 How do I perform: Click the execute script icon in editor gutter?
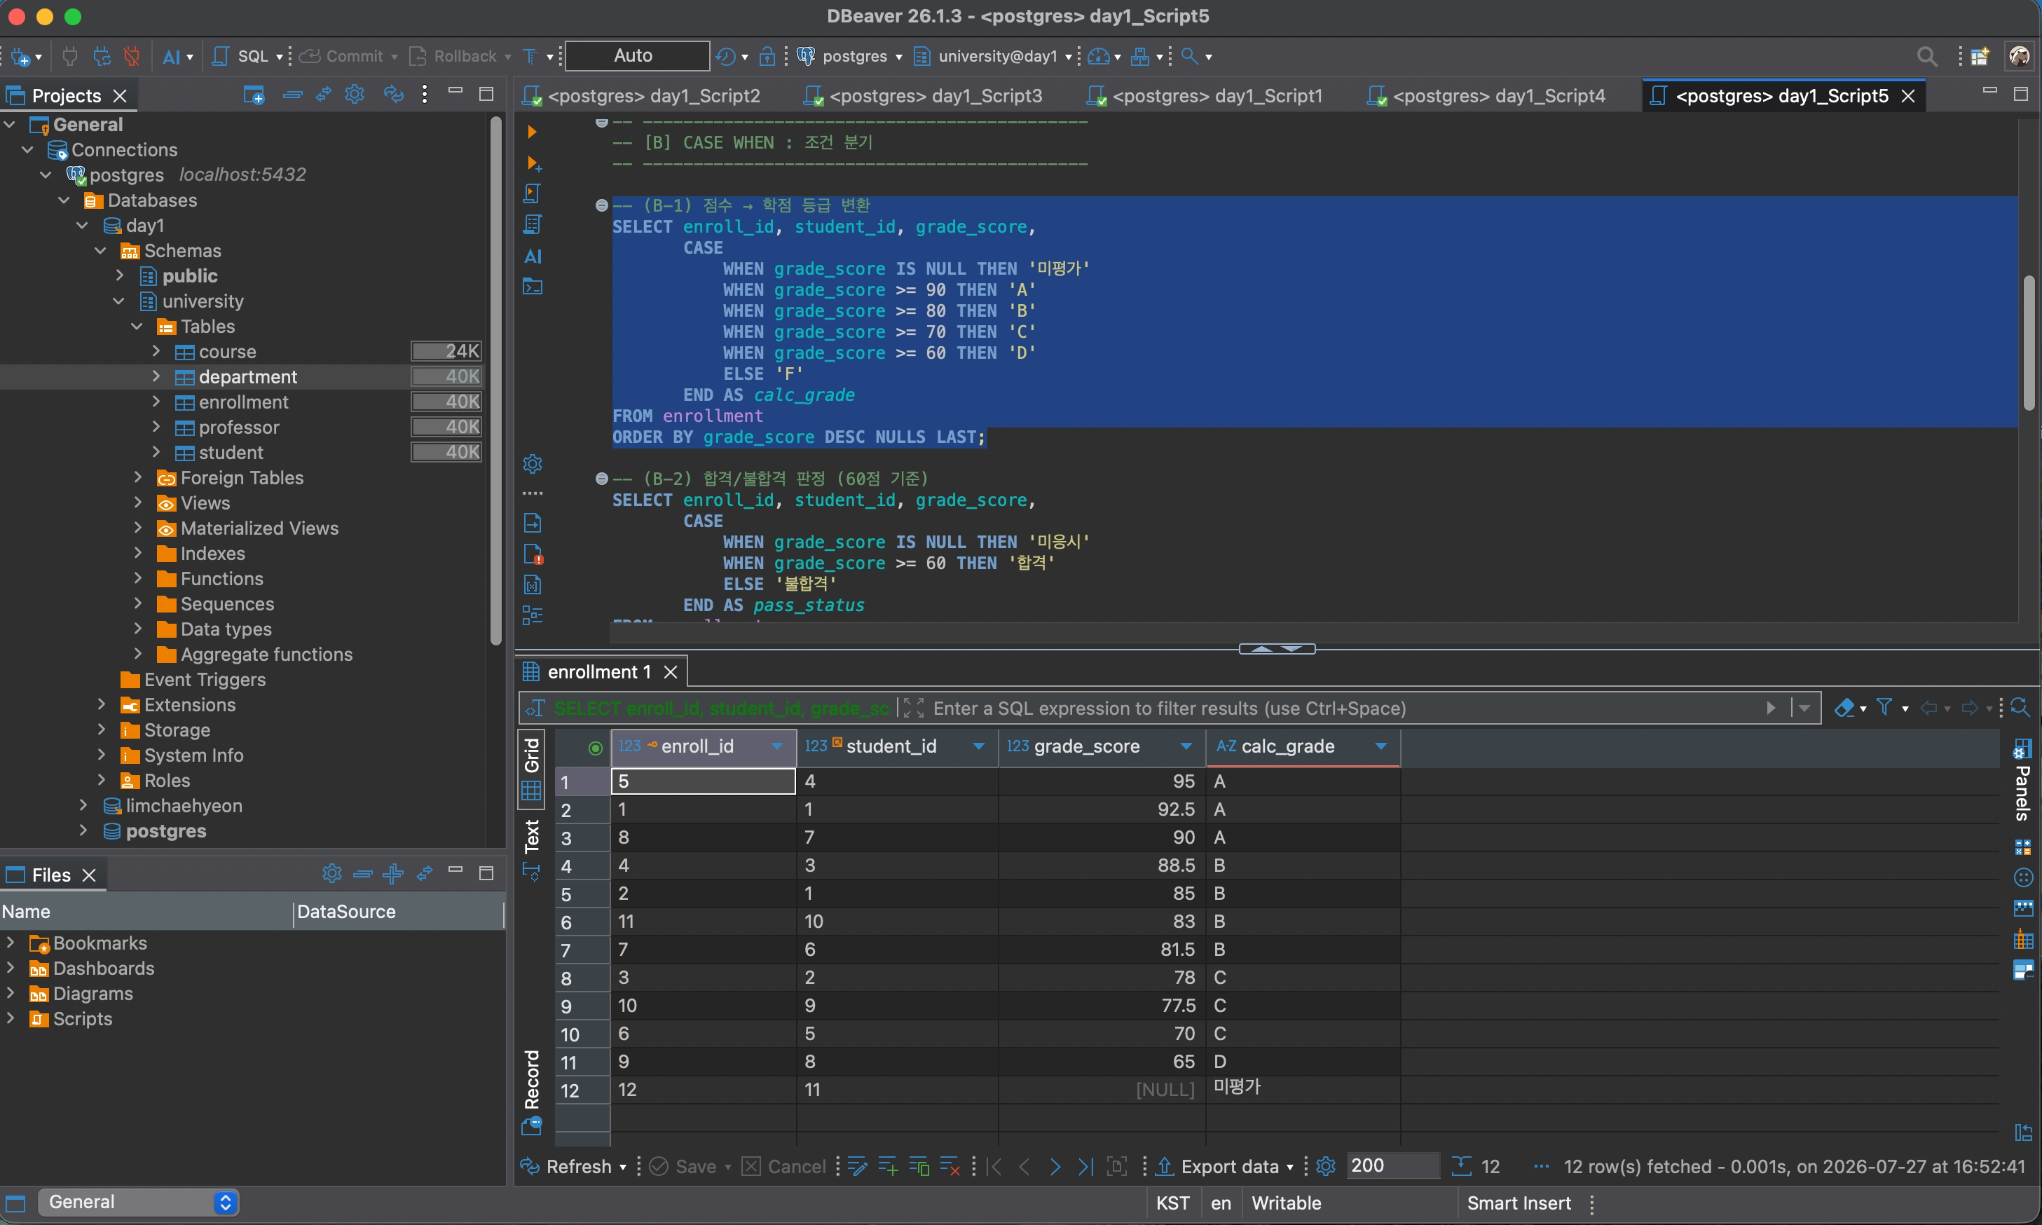tap(533, 194)
